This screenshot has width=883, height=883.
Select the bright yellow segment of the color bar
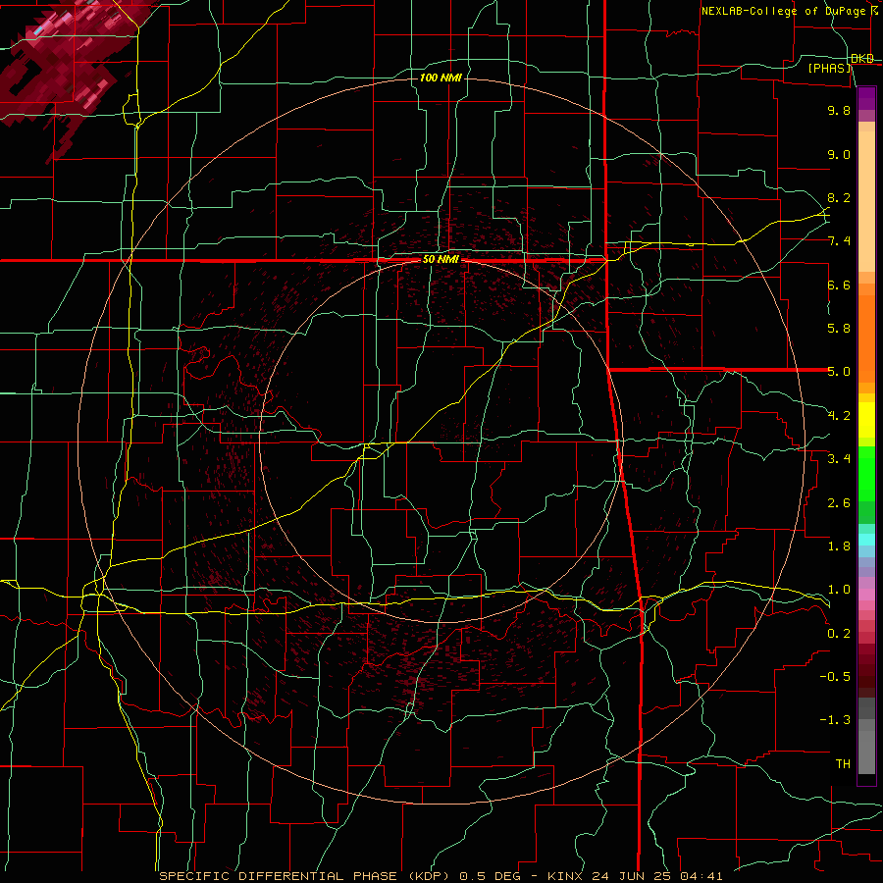point(866,420)
